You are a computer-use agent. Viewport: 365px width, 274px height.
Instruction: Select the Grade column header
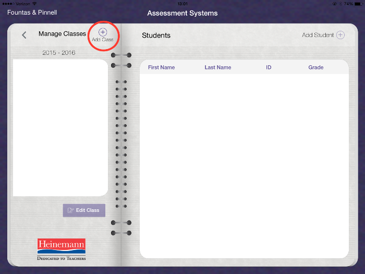point(316,67)
